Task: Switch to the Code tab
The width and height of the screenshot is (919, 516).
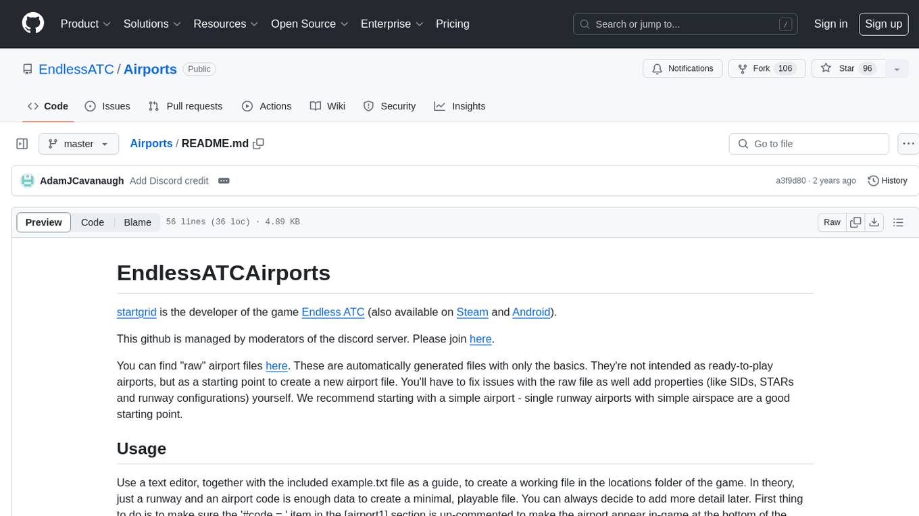Action: 48,106
